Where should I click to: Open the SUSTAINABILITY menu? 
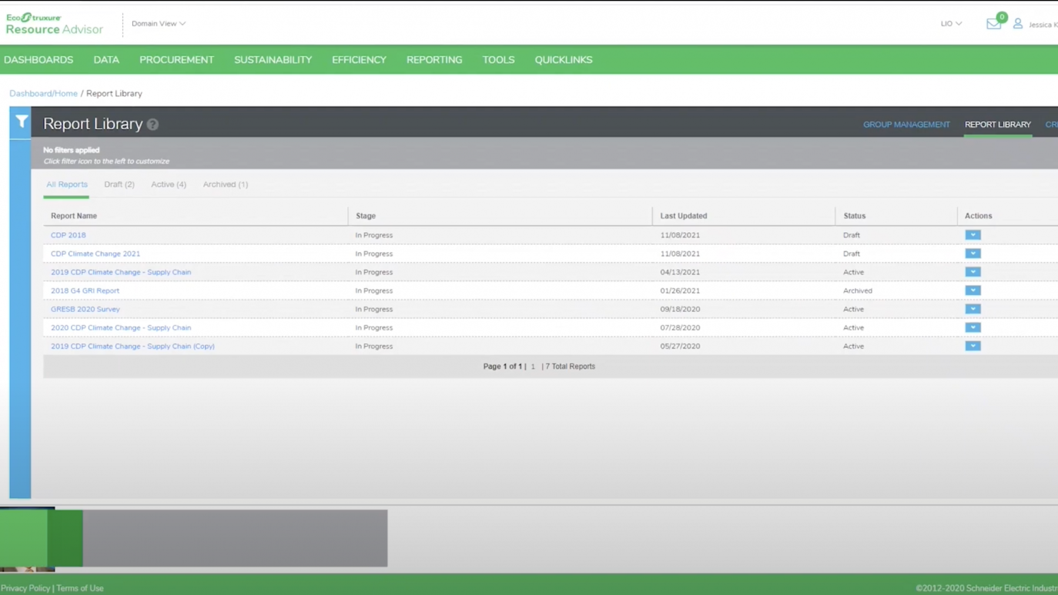[x=273, y=60]
